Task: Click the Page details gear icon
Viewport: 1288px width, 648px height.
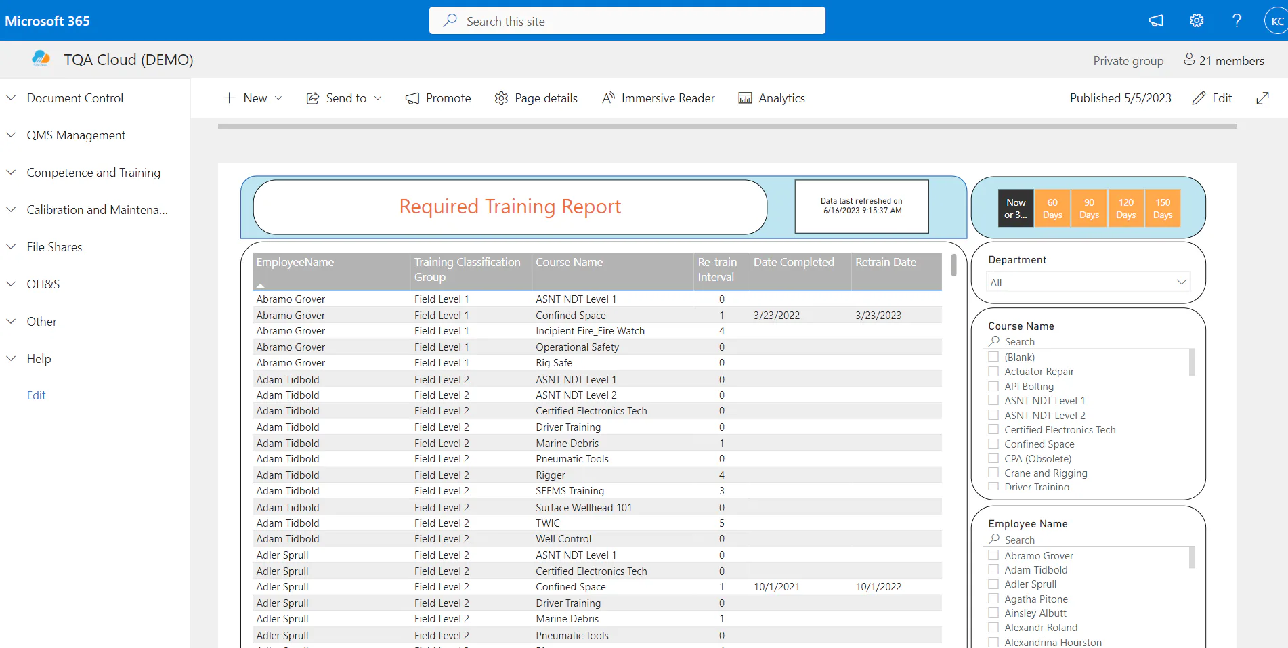Action: (501, 98)
